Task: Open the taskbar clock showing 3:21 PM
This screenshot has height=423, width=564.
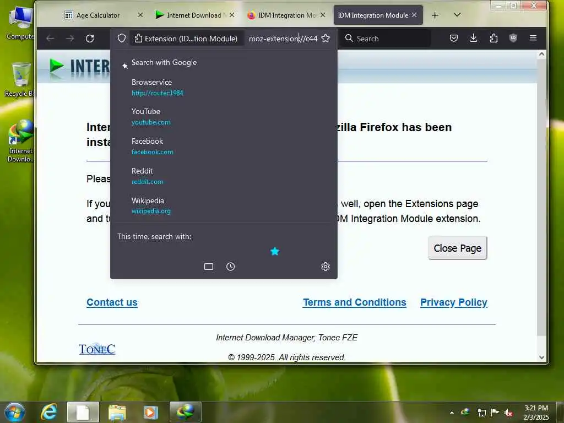Action: click(536, 413)
